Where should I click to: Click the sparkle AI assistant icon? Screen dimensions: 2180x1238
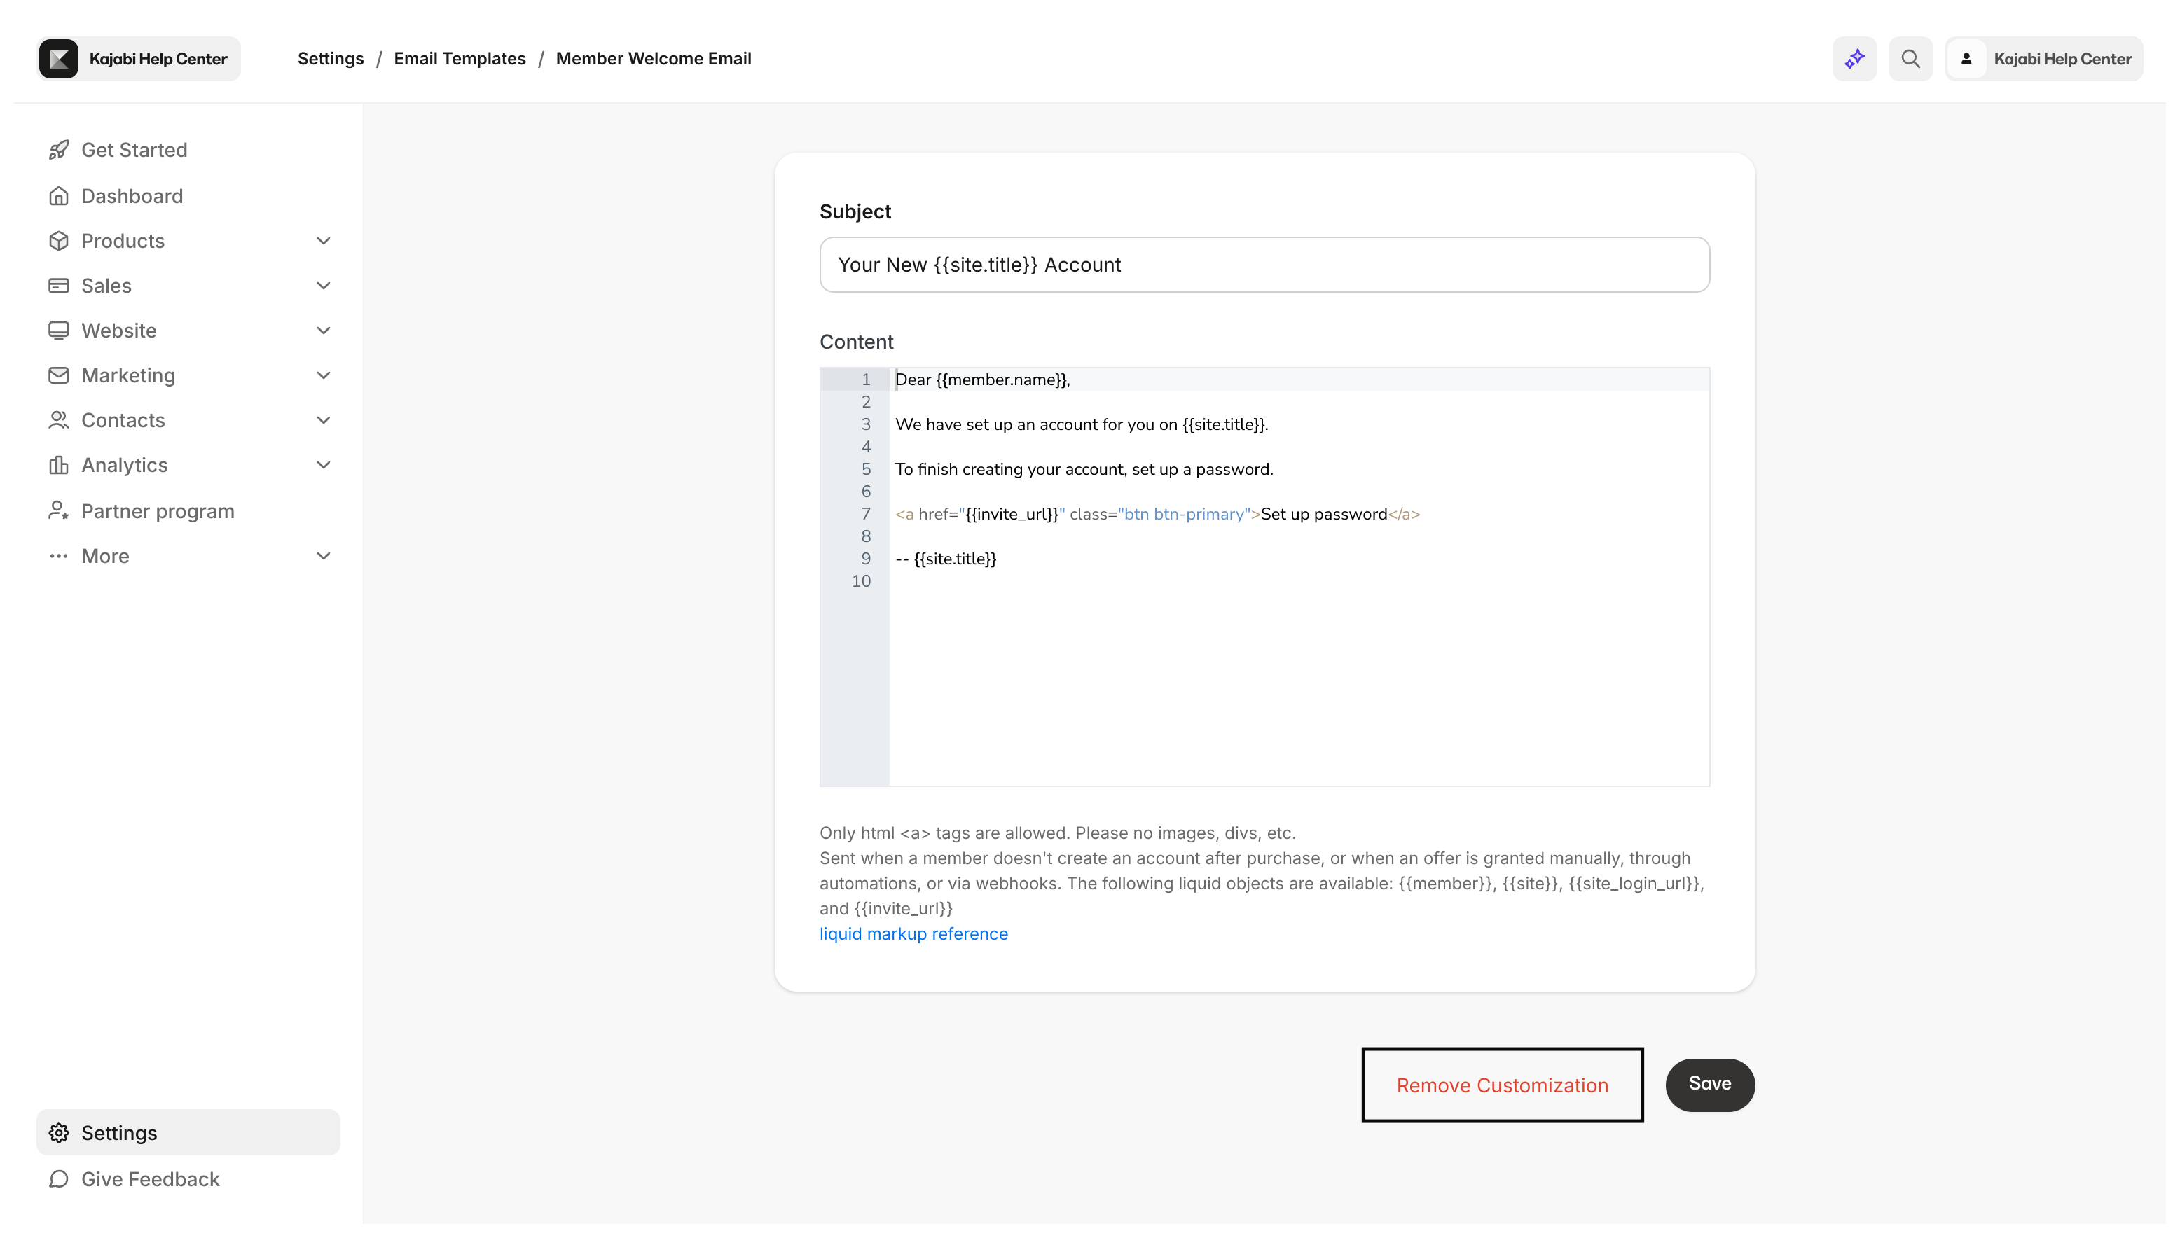click(1854, 59)
